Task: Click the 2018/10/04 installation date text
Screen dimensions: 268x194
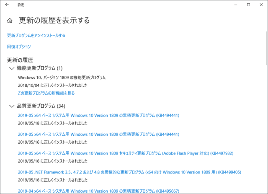Action: click(x=53, y=85)
